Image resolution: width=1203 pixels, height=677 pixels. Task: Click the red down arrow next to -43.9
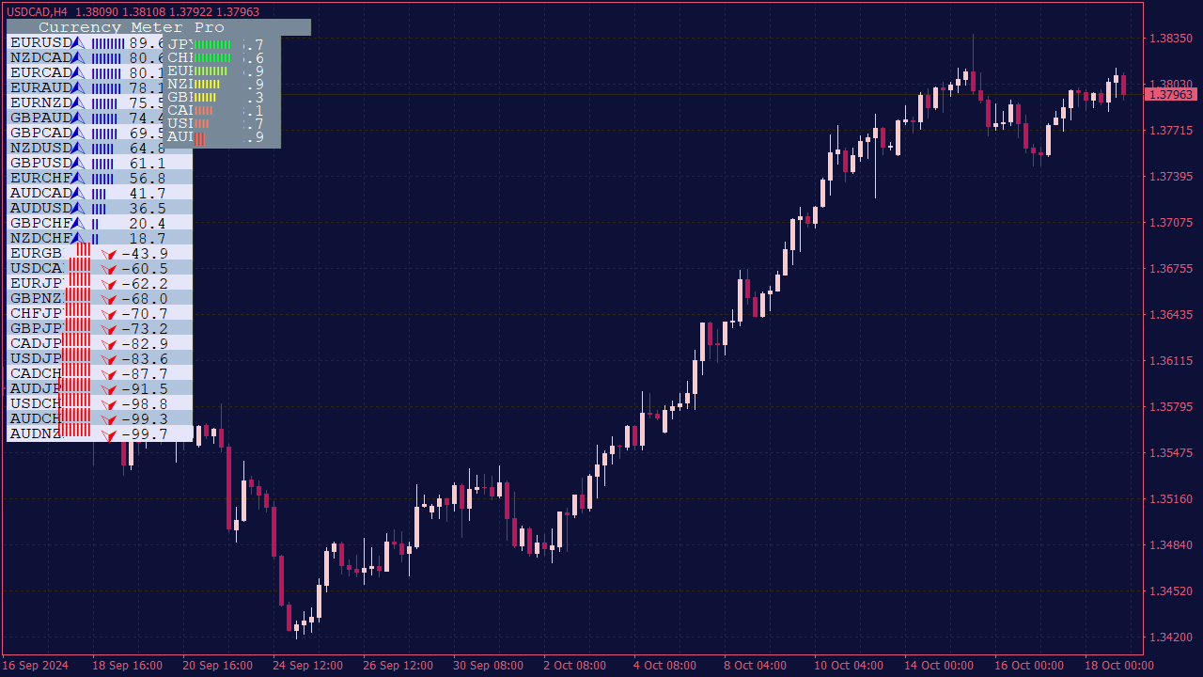(x=109, y=255)
